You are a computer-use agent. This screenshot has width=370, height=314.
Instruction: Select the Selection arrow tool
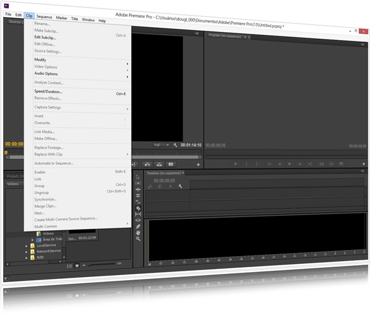click(x=138, y=177)
